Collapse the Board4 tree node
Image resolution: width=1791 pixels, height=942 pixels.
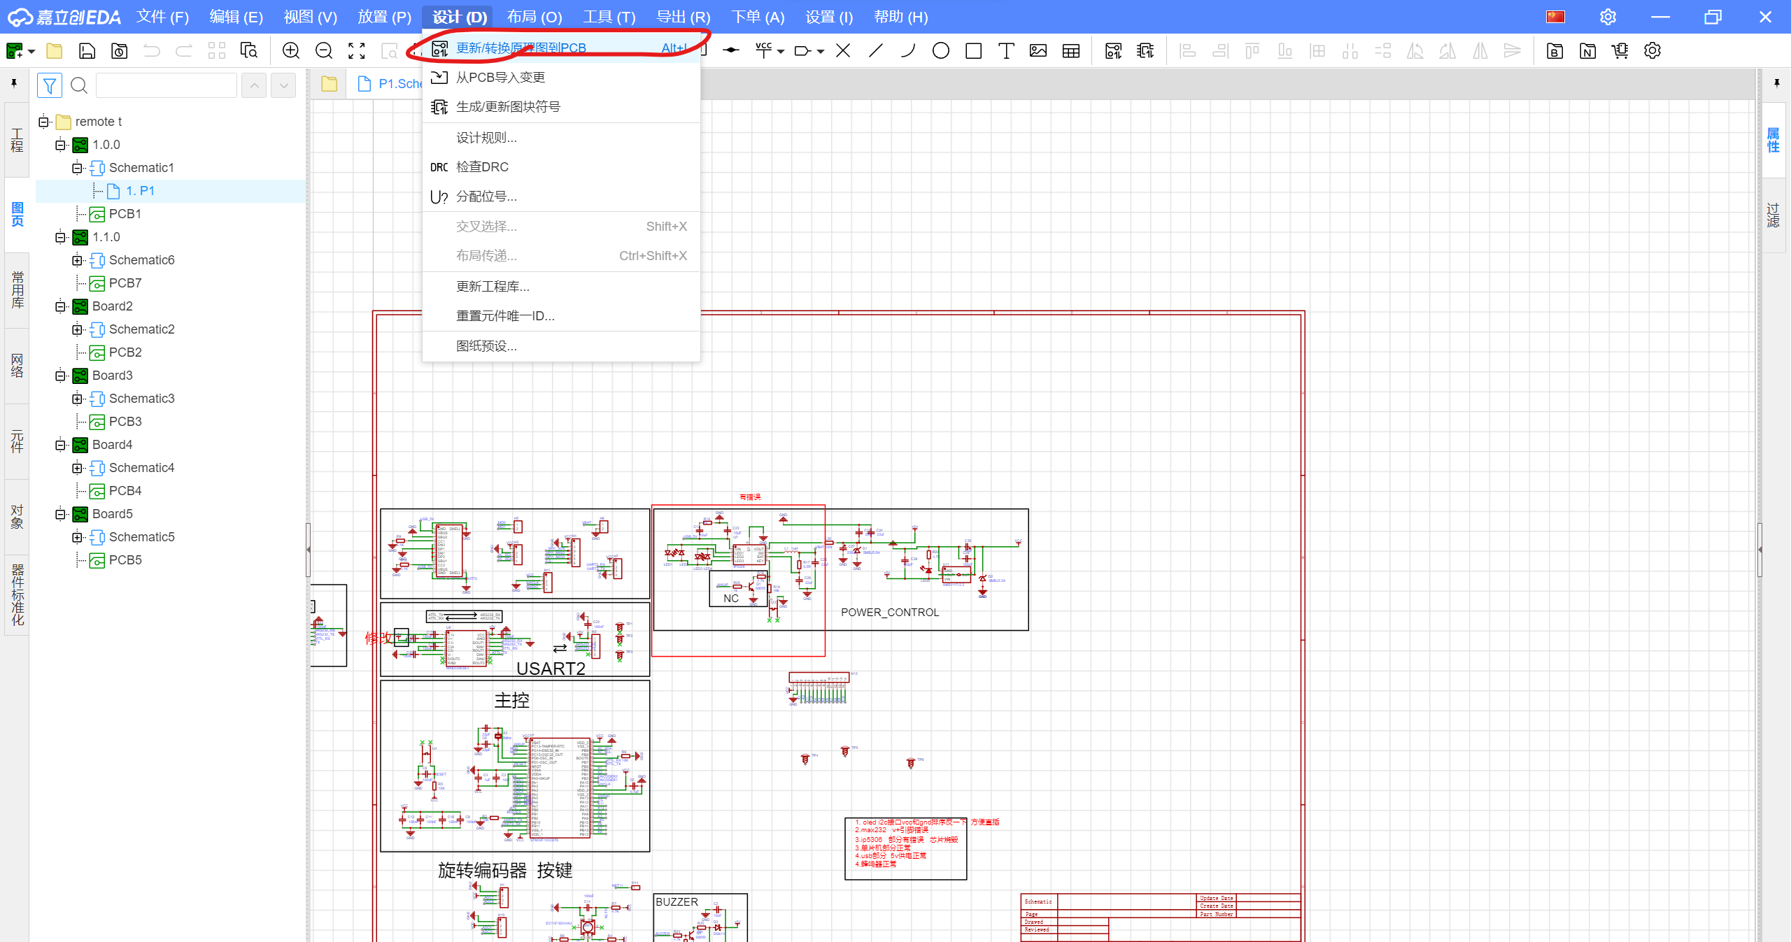click(61, 445)
